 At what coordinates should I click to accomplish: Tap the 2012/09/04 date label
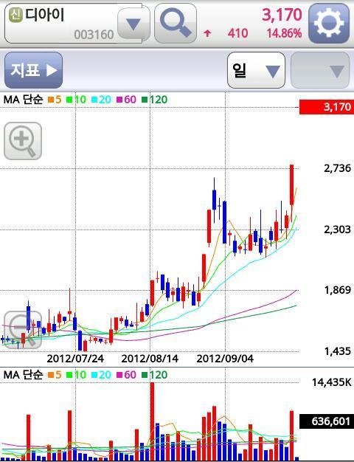(225, 359)
